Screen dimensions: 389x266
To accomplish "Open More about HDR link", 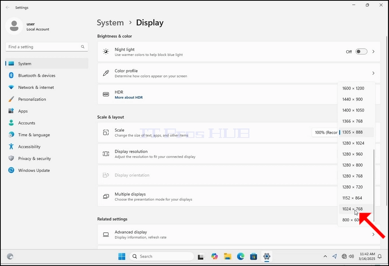I will (x=129, y=97).
